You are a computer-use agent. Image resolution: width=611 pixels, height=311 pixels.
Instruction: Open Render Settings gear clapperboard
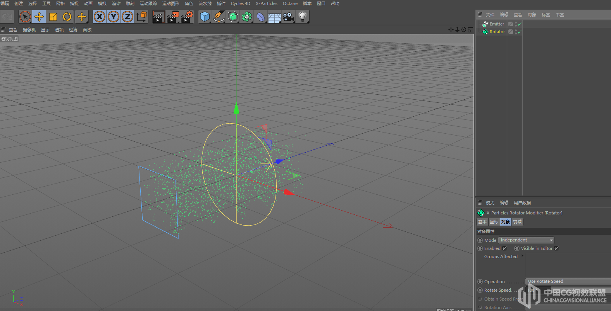[x=187, y=17]
